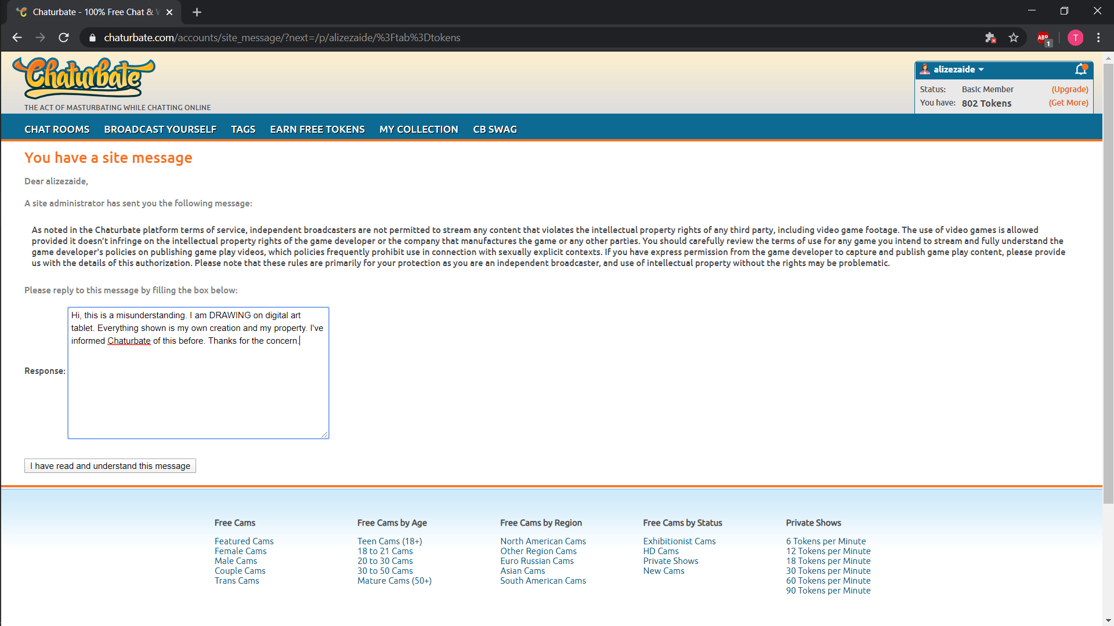
Task: Open the Private Shows status link
Action: [671, 561]
